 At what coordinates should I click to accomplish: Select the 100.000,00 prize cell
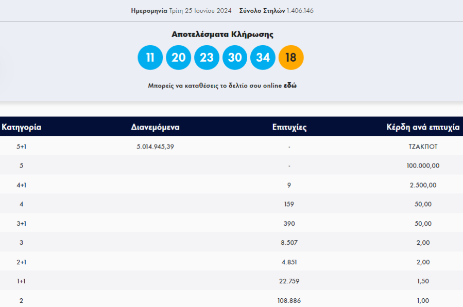[x=423, y=166]
